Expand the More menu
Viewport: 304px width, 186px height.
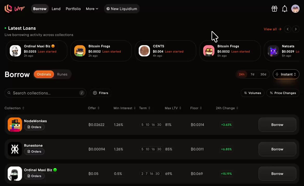coord(92,9)
